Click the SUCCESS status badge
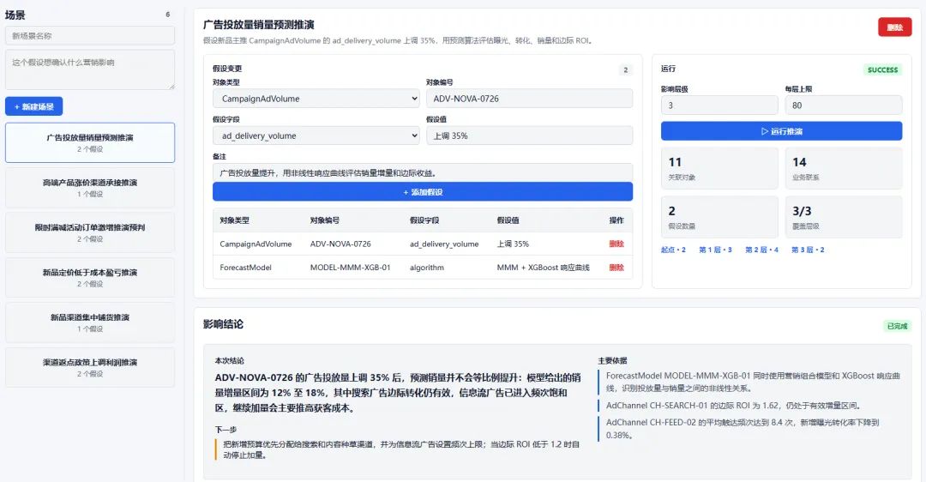Viewport: 926px width, 482px height. (882, 69)
